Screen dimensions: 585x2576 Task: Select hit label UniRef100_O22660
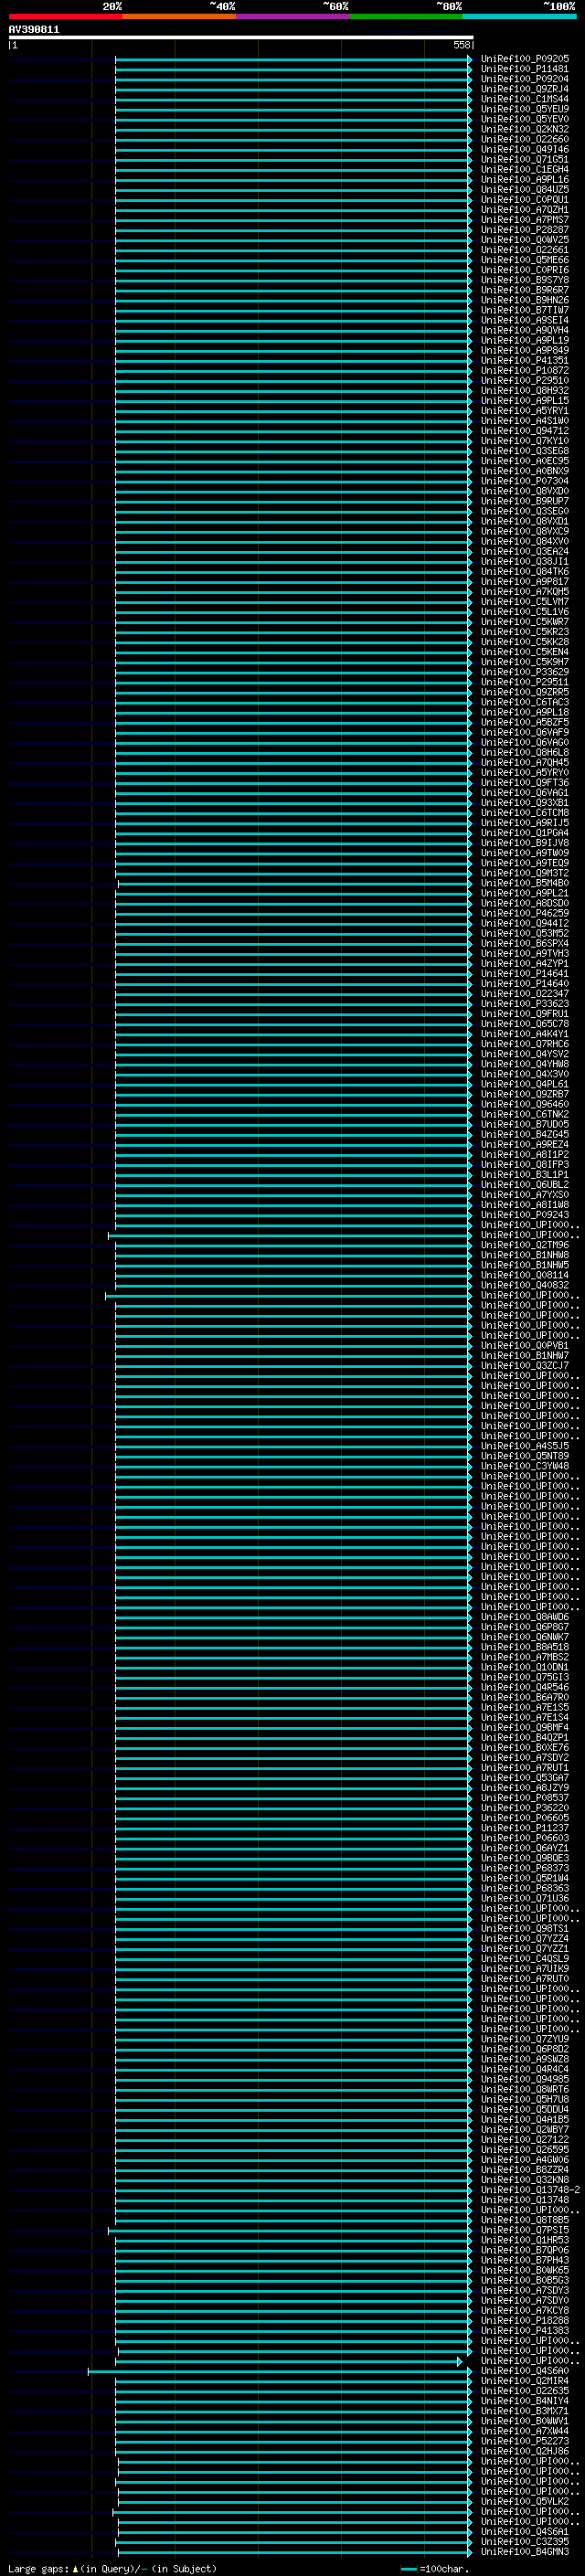tap(524, 139)
